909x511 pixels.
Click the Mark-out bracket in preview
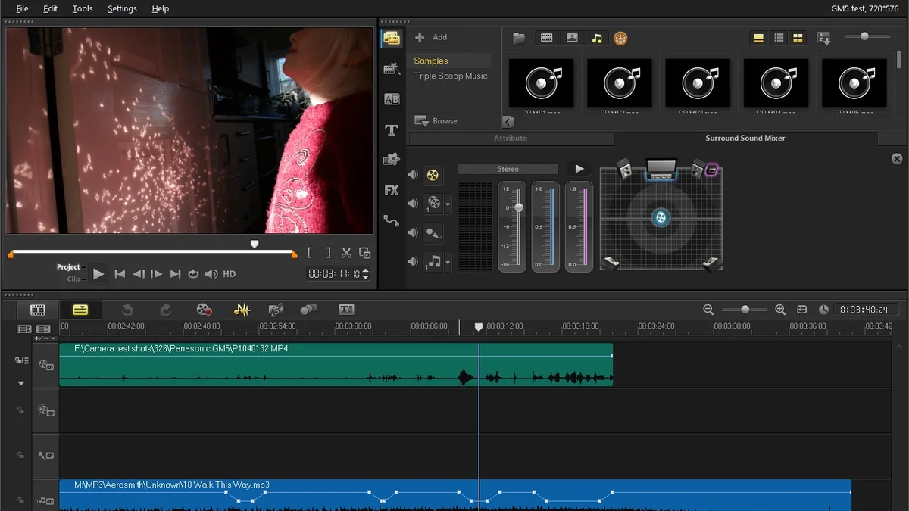tap(328, 253)
